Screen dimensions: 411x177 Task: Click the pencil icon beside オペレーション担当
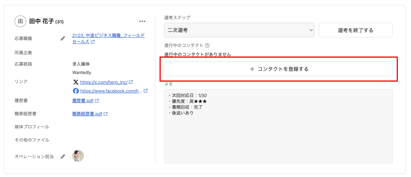pyautogui.click(x=63, y=156)
